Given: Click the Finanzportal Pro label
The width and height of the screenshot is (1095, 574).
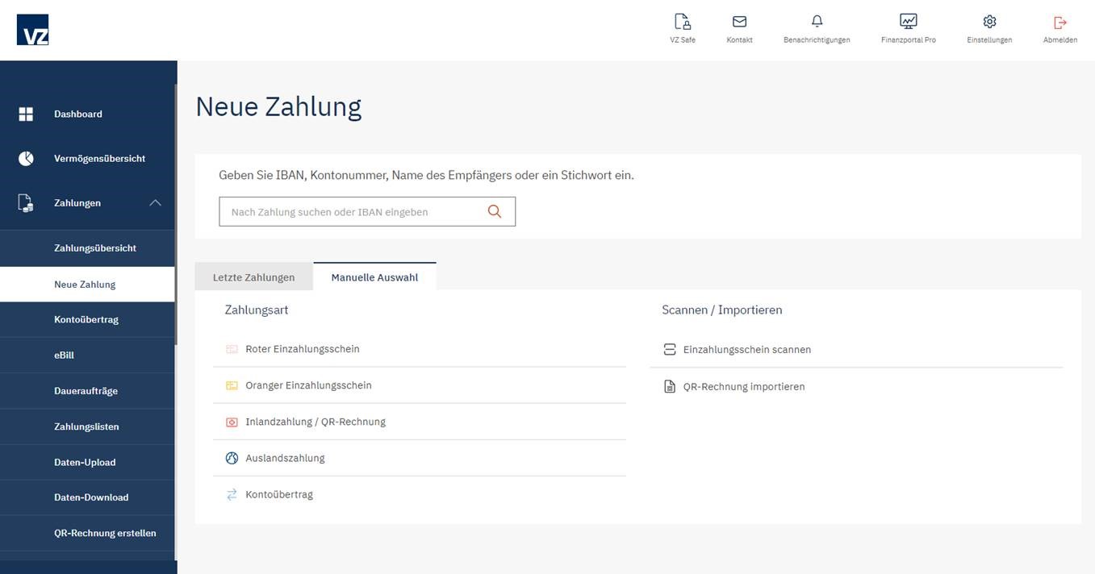Looking at the screenshot, I should (x=909, y=40).
